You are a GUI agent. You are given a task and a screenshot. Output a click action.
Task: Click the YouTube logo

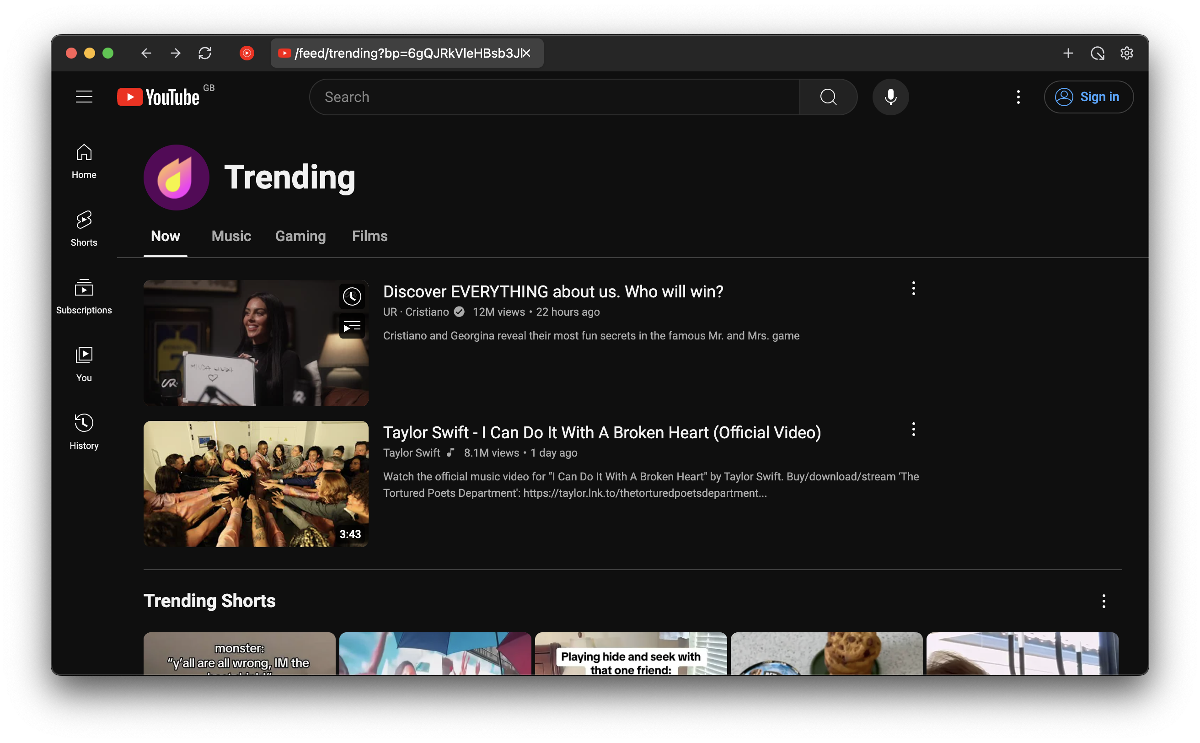tap(159, 97)
